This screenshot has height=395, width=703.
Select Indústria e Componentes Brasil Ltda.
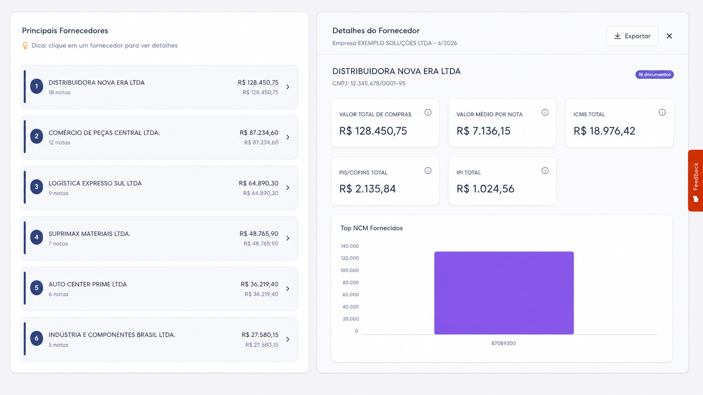159,339
